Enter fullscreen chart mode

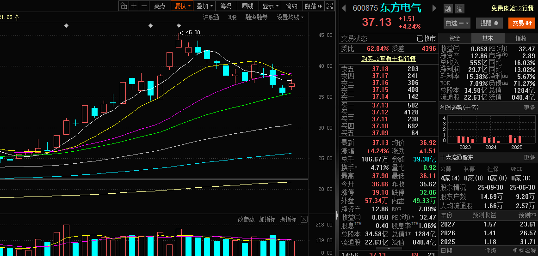(329, 6)
